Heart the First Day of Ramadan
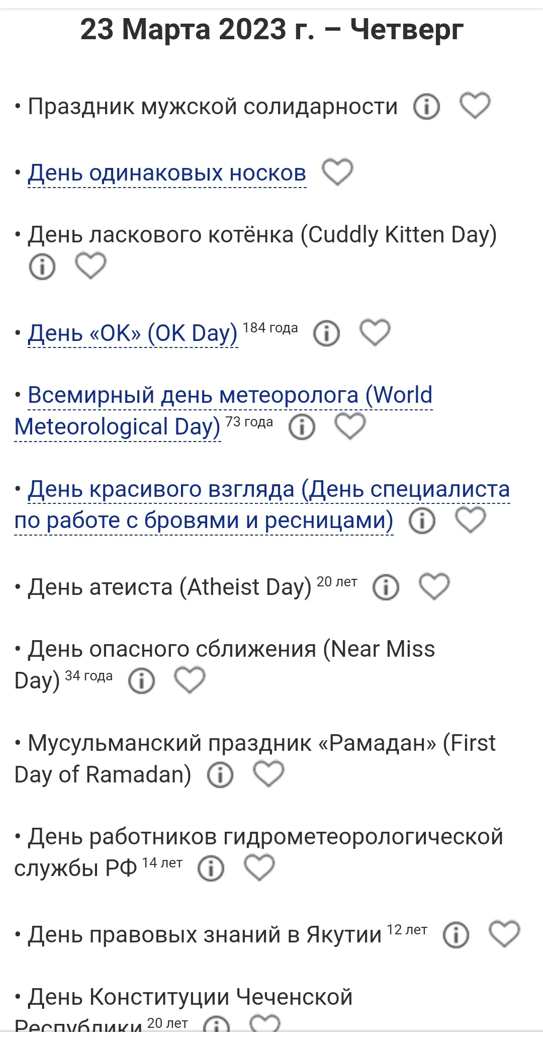Screen dimensions: 543x1047 (268, 774)
